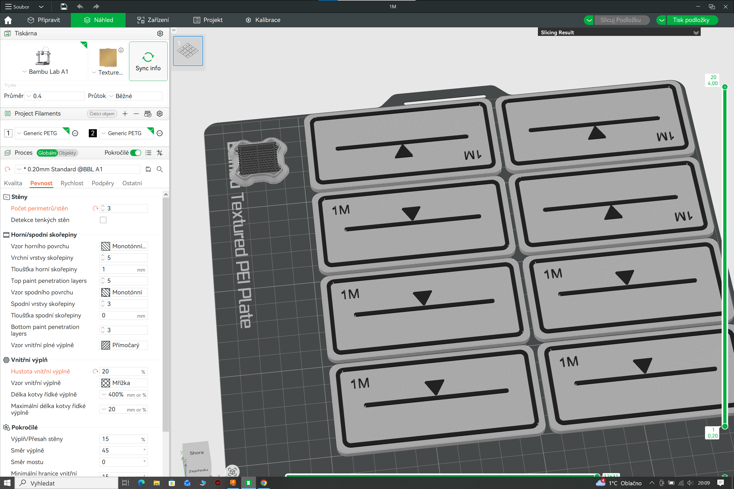Enable Detekce tenkých stěn checkbox

[x=103, y=220]
